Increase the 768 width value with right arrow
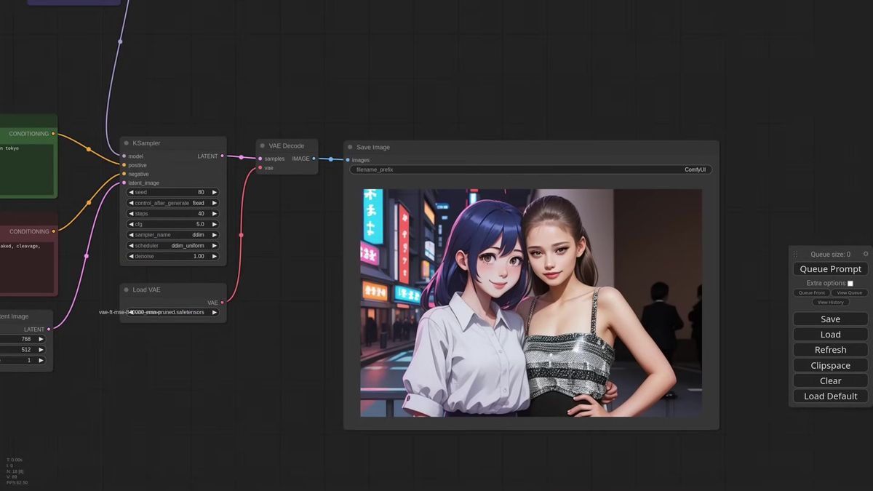Image resolution: width=873 pixels, height=491 pixels. tap(41, 339)
